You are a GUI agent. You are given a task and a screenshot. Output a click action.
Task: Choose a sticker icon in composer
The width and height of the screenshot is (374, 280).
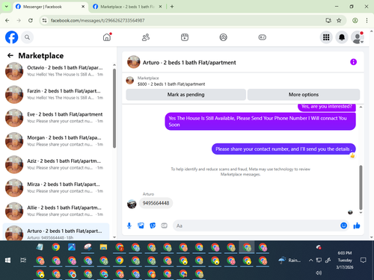point(153,225)
